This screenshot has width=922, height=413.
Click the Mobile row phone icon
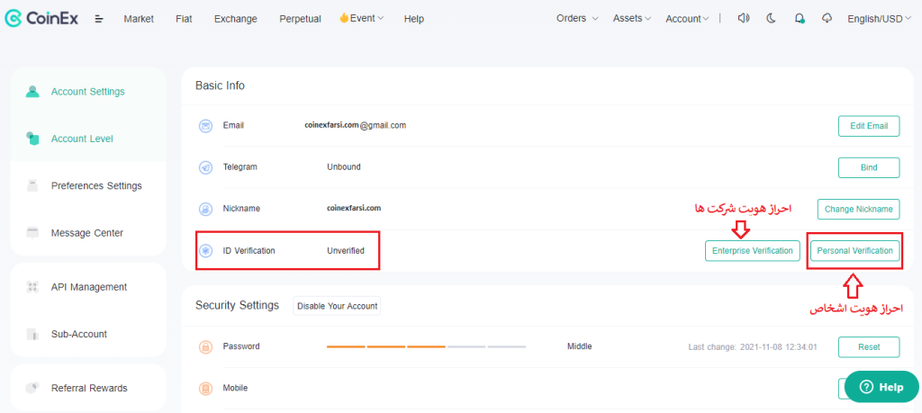pyautogui.click(x=205, y=389)
